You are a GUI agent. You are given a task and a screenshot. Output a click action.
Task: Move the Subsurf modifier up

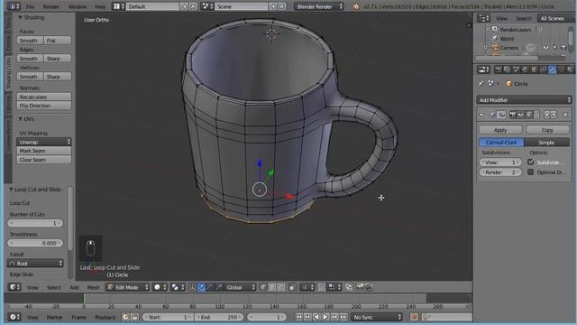pos(546,115)
